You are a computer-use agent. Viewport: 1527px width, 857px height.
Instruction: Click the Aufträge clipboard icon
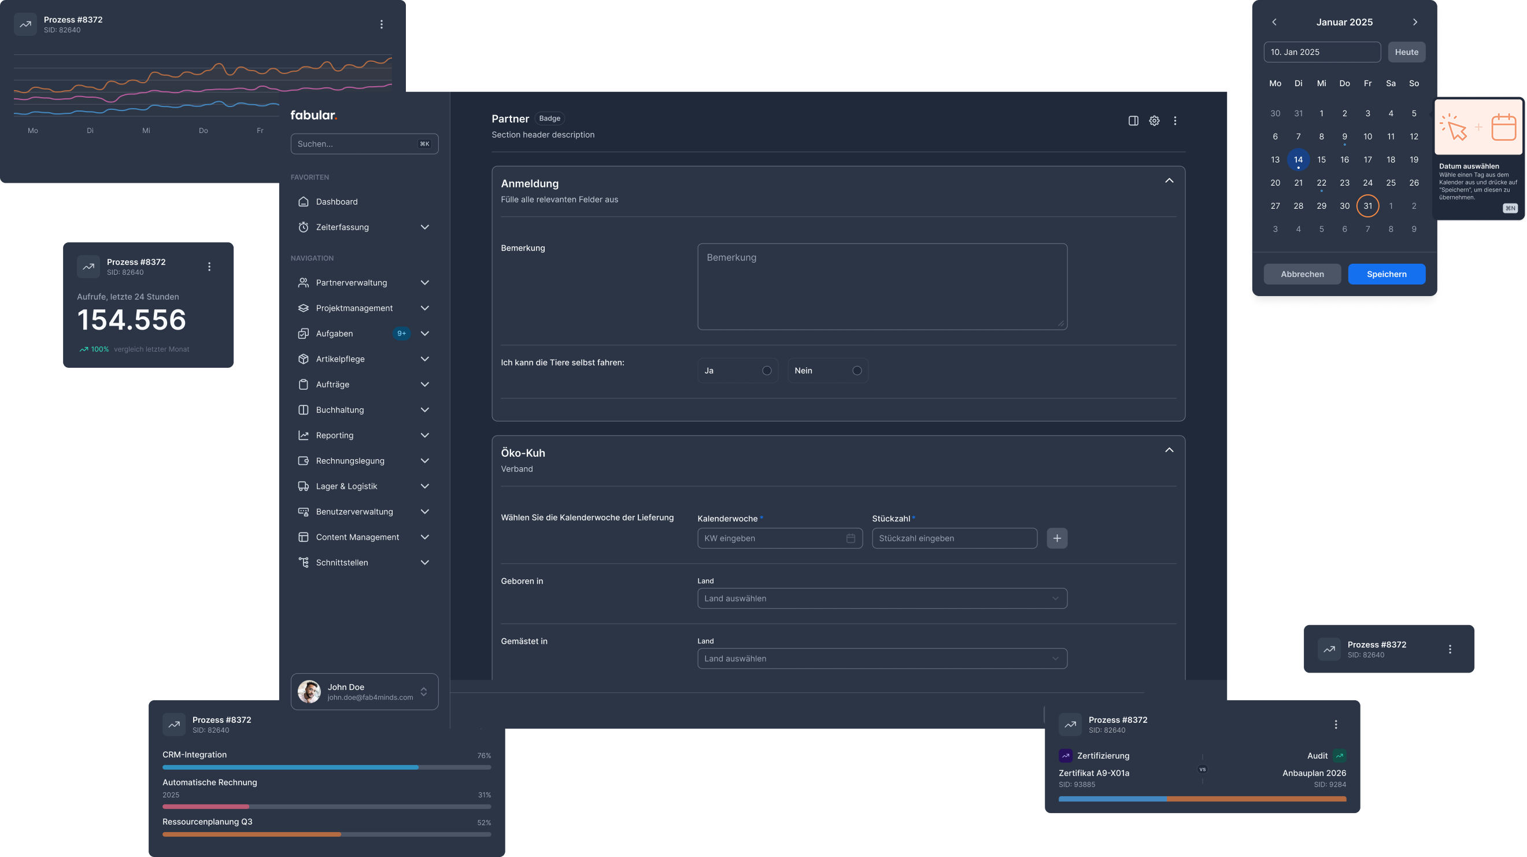pos(303,385)
